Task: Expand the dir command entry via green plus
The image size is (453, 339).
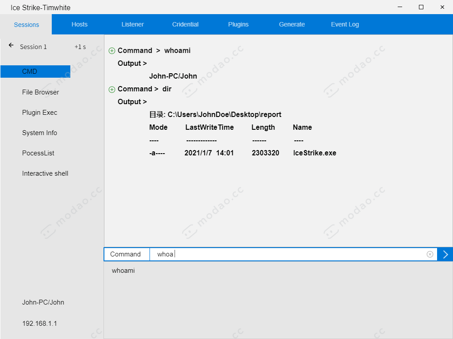Action: click(x=111, y=89)
